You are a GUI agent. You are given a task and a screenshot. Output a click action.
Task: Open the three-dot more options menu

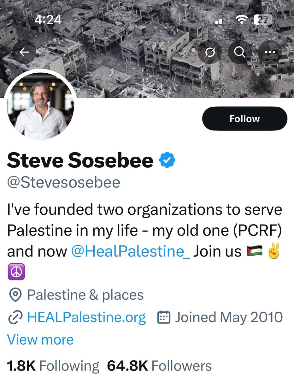coord(270,53)
